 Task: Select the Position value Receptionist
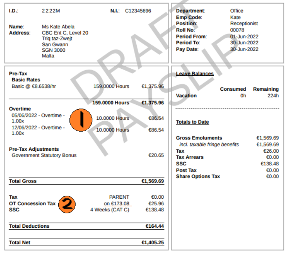(244, 24)
